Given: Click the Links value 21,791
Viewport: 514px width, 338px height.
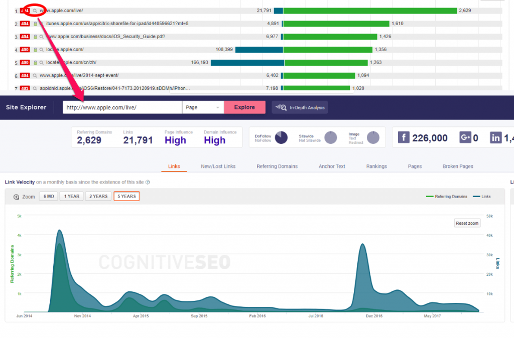Looking at the screenshot, I should 138,140.
